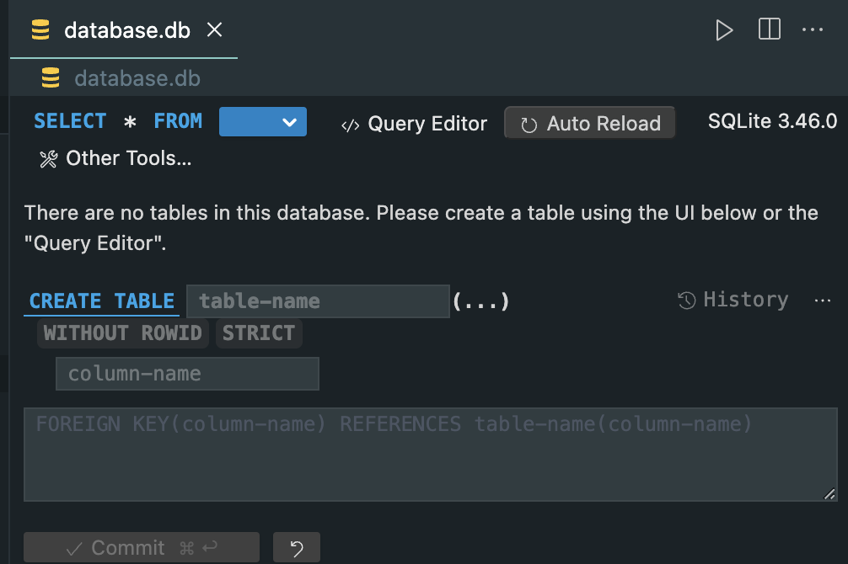Click the History clock icon
This screenshot has width=848, height=564.
click(x=687, y=301)
